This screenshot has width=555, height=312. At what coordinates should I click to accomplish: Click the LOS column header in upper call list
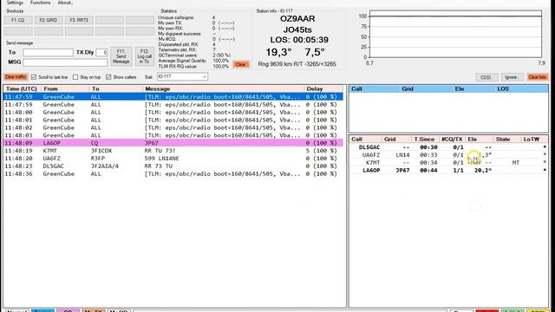point(521,88)
